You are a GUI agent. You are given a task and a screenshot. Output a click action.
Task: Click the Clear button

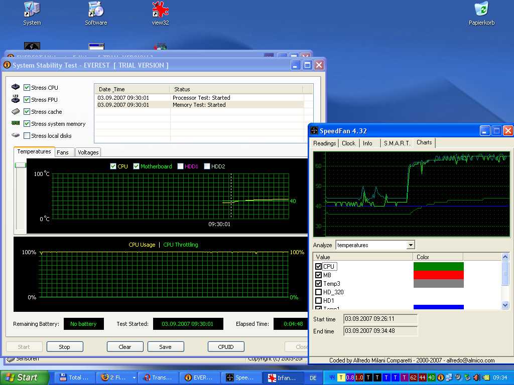(x=125, y=347)
